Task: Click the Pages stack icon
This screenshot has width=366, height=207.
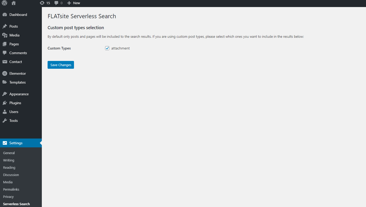Action: pyautogui.click(x=5, y=44)
